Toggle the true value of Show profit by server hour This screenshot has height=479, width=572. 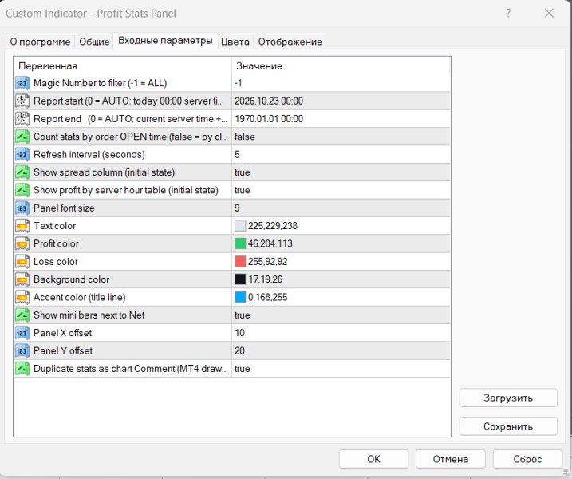(x=243, y=190)
